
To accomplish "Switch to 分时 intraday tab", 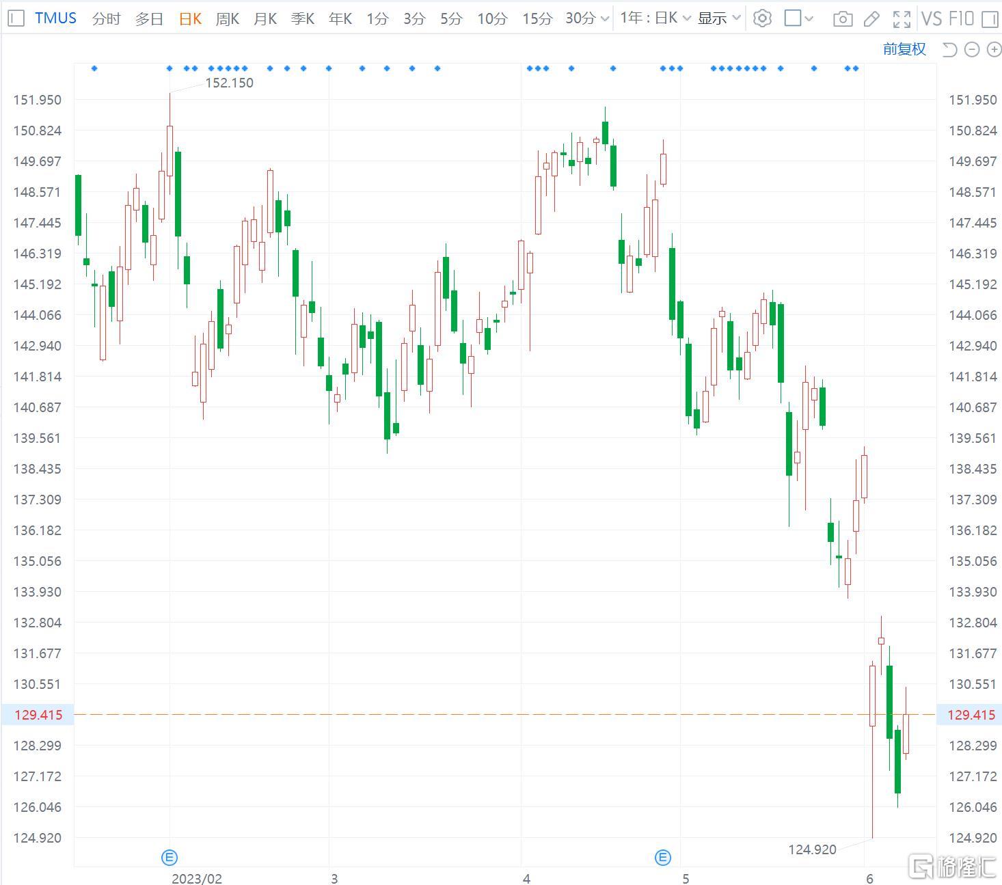I will tap(106, 18).
